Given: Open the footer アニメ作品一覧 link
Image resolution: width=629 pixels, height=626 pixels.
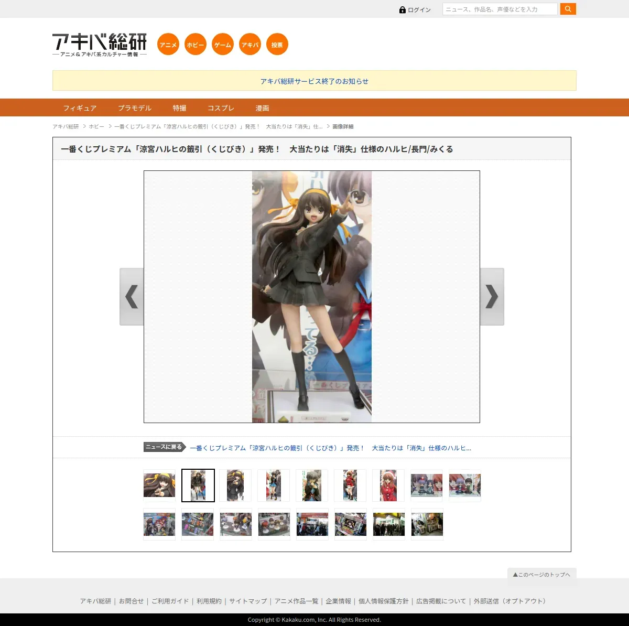Looking at the screenshot, I should click(297, 601).
